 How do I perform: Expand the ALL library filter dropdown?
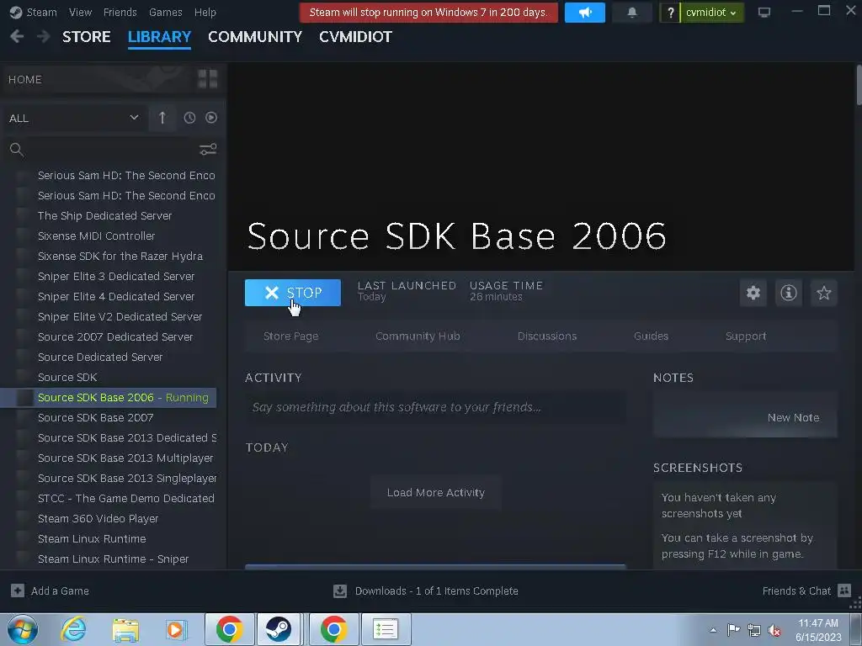[74, 118]
